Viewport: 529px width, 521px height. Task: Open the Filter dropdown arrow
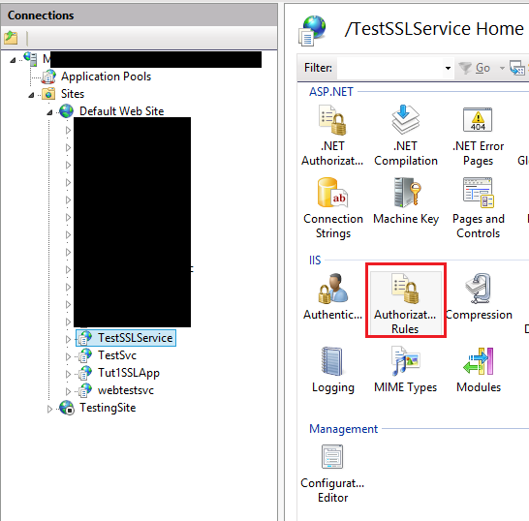coord(448,68)
